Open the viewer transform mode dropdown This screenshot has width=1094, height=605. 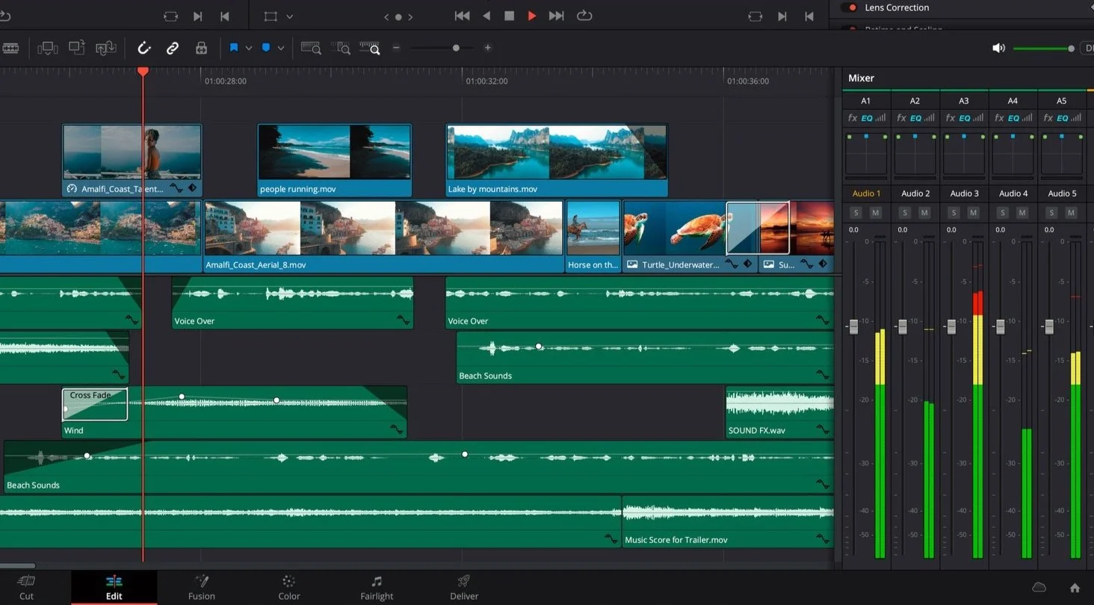coord(290,16)
